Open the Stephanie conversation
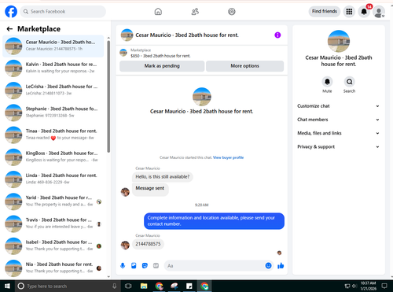 pyautogui.click(x=53, y=113)
